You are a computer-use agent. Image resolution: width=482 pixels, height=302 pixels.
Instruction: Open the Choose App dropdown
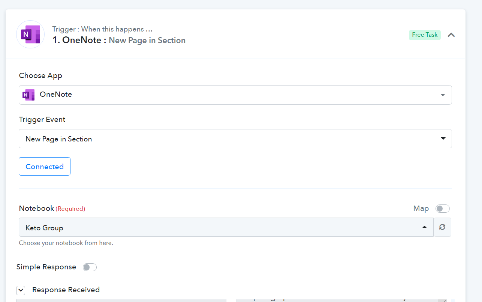click(235, 95)
